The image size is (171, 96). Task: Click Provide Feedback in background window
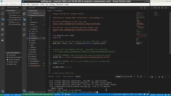tap(14, 60)
